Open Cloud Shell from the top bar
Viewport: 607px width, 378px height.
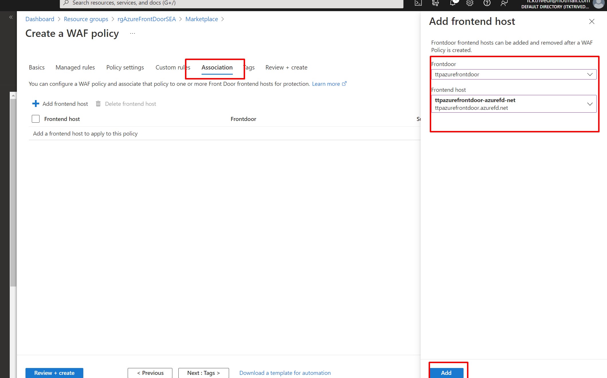(418, 3)
